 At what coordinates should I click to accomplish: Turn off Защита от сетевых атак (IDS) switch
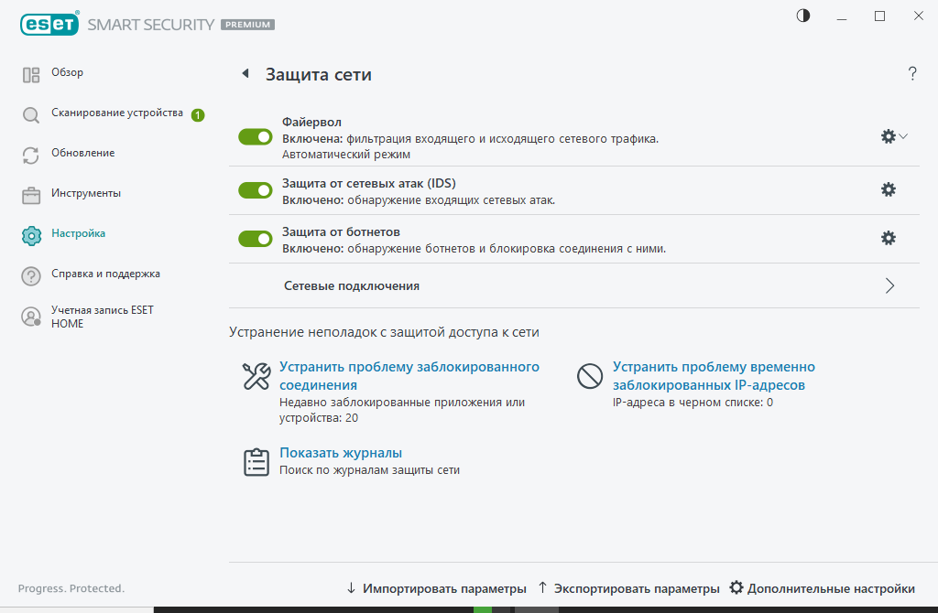256,190
